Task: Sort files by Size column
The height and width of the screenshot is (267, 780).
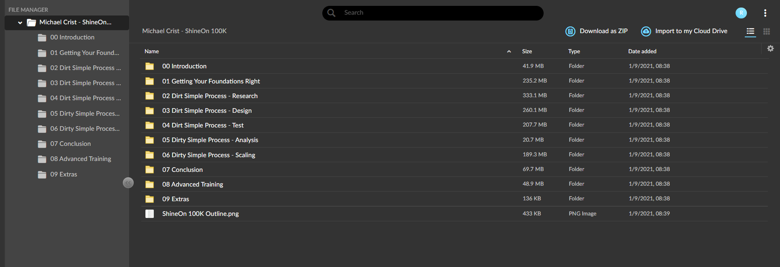Action: [x=527, y=52]
